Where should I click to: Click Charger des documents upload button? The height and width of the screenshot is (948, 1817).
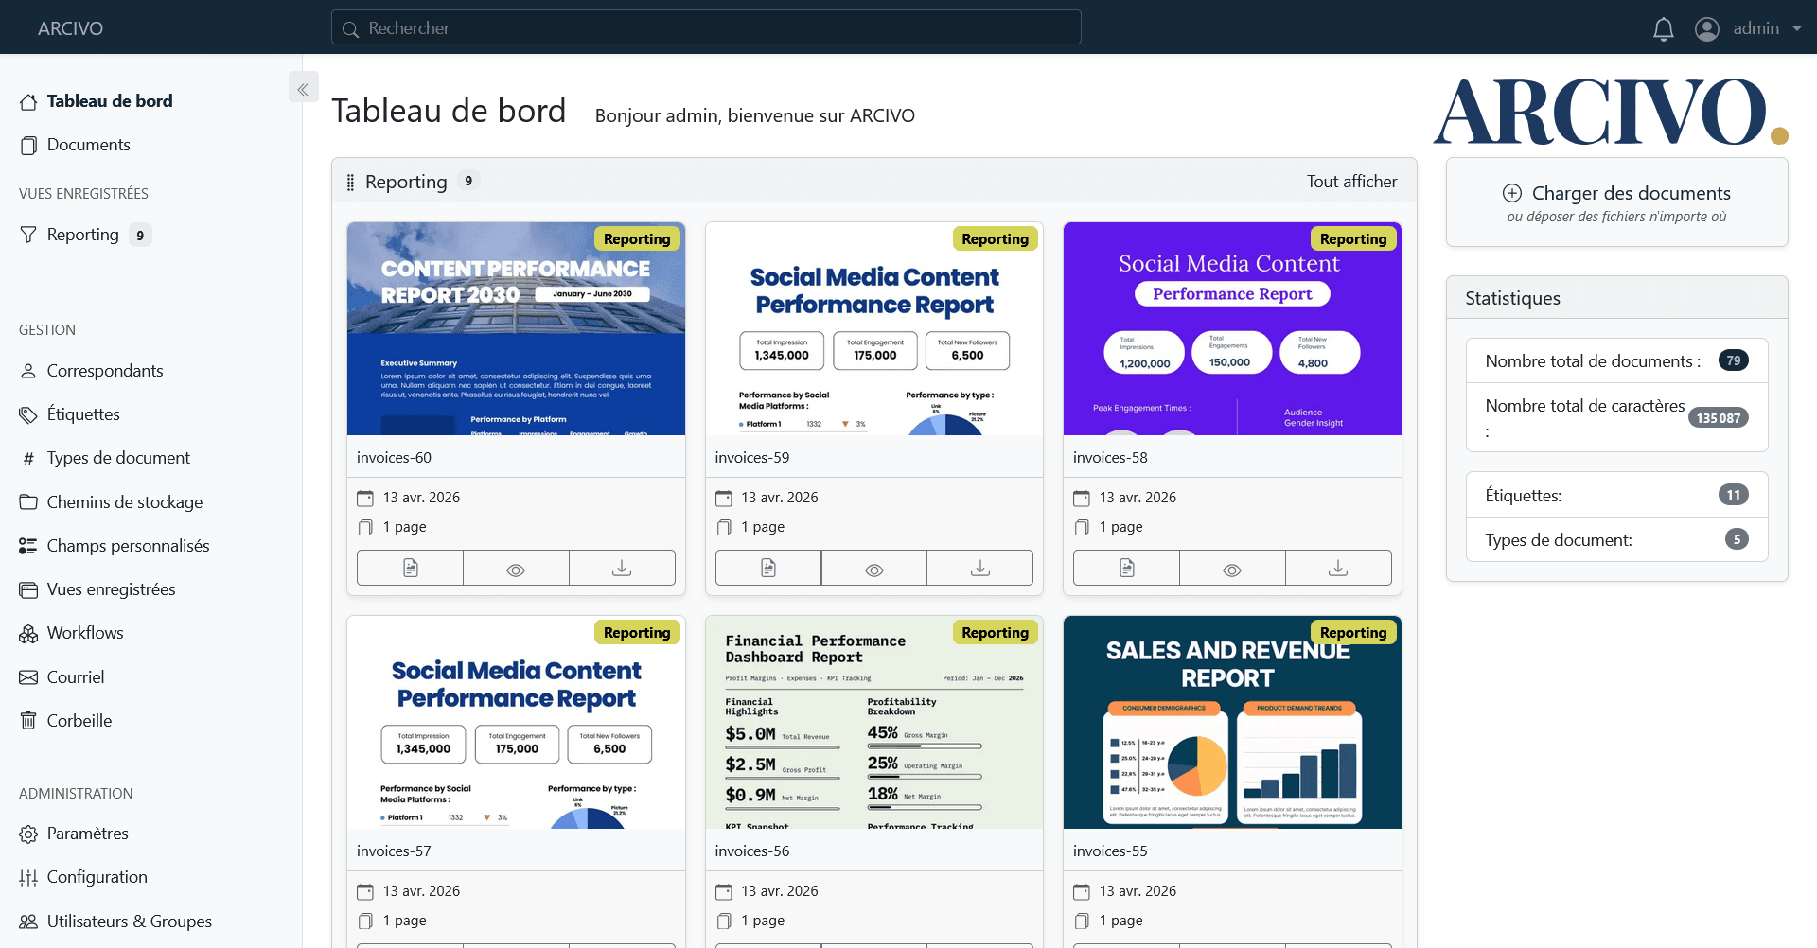coord(1616,202)
